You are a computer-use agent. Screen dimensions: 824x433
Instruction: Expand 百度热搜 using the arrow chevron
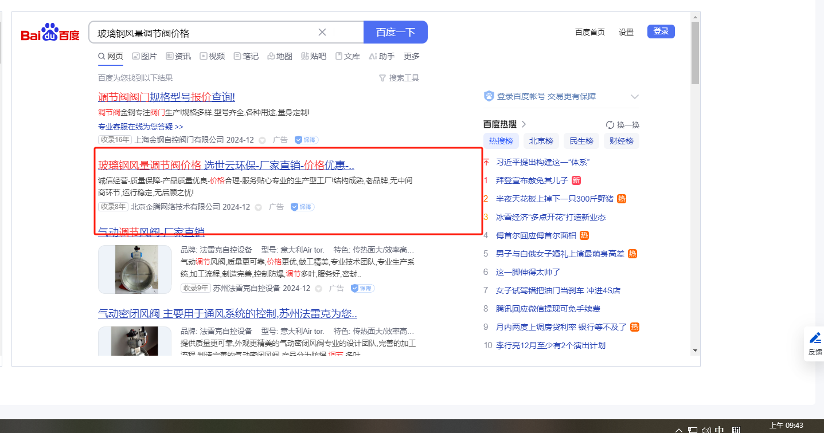(x=524, y=124)
